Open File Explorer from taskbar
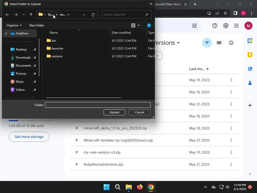257x193 pixels. click(x=129, y=187)
